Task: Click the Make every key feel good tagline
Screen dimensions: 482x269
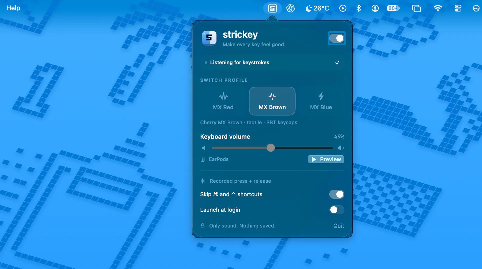Action: pos(254,44)
